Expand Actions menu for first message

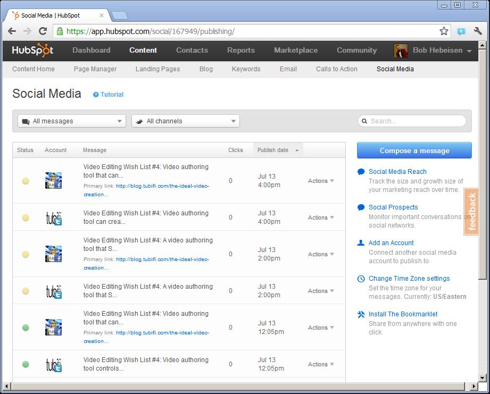[321, 181]
